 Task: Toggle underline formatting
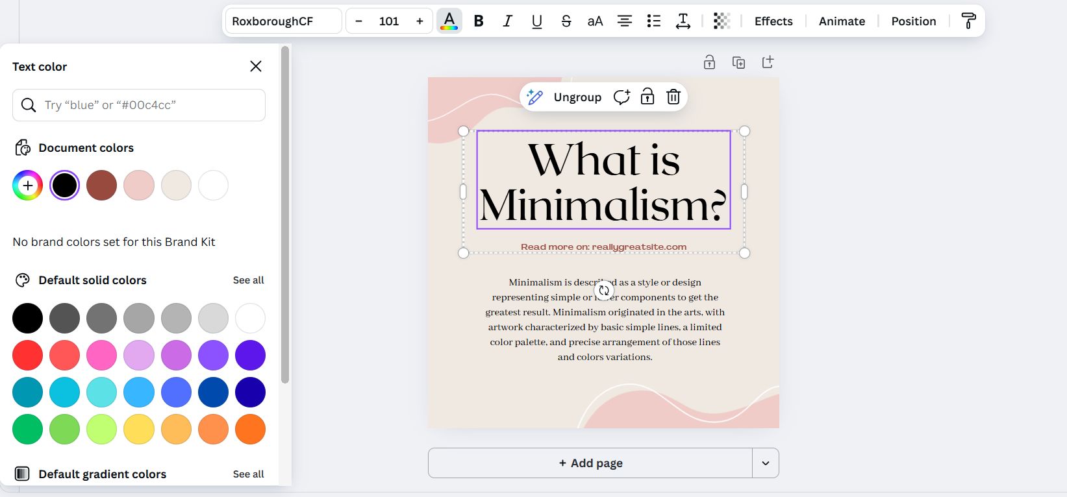coord(537,21)
